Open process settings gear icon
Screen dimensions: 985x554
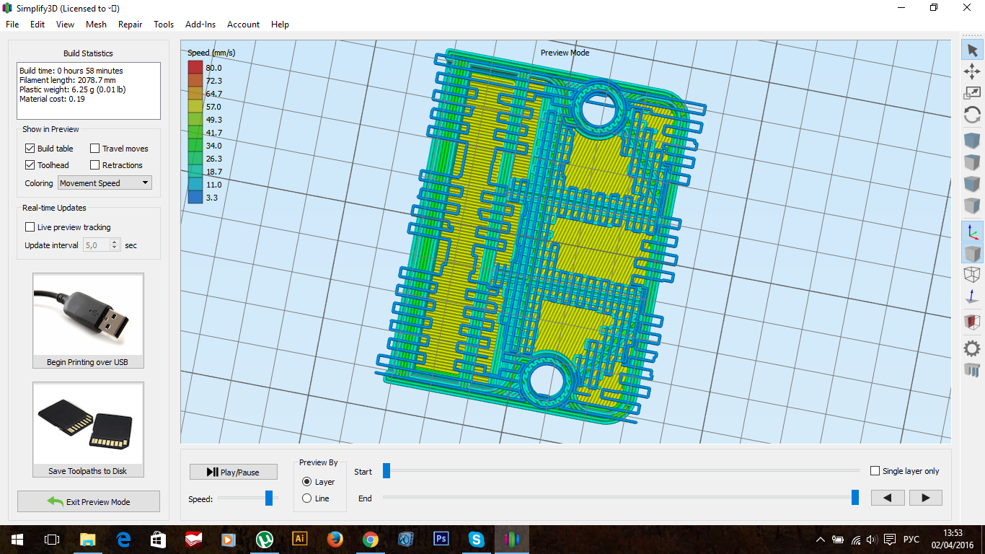972,348
